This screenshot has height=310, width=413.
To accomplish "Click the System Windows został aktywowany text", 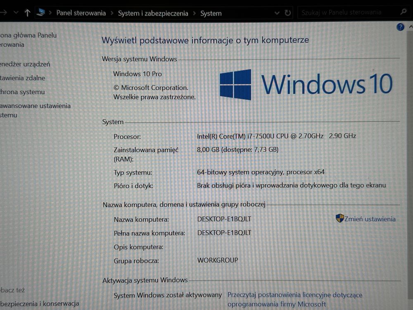I will pos(168,295).
